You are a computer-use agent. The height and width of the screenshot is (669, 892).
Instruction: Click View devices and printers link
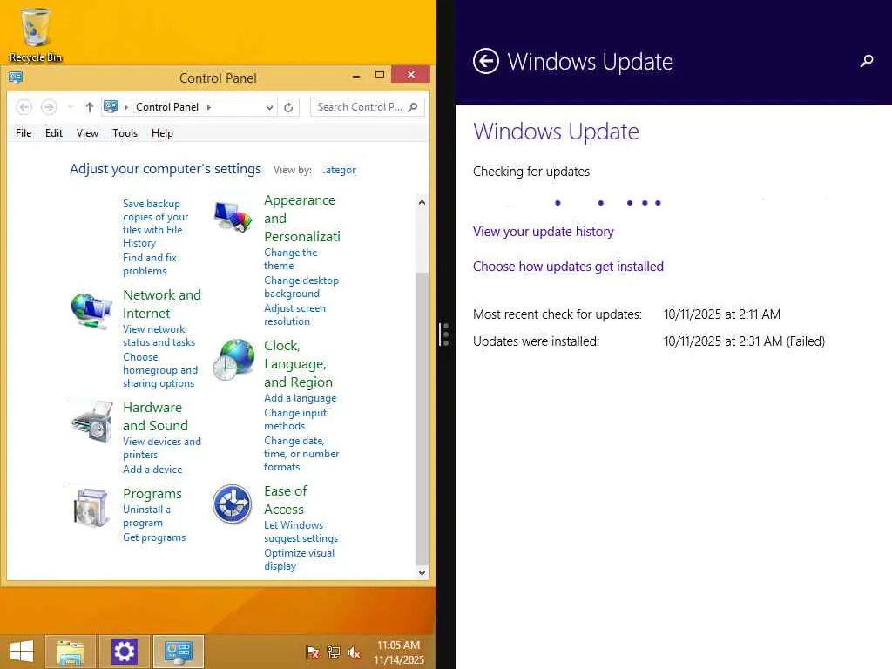tap(162, 448)
